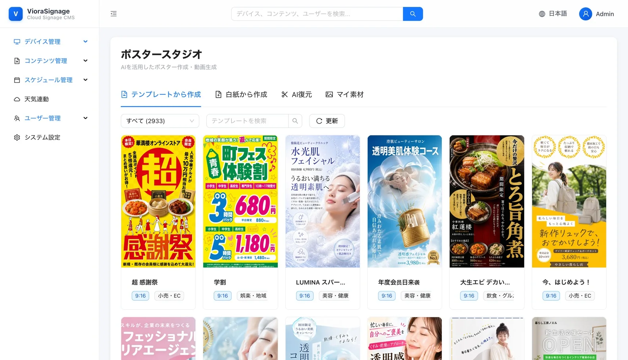Viewport: 628px width, 360px height.
Task: Select the 今、はじめよう！ backpack poster thumbnail
Action: coord(569,201)
